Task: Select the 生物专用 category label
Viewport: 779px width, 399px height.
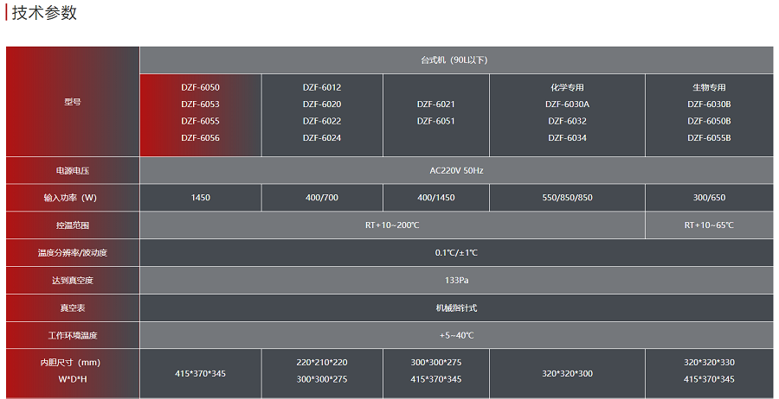Action: point(709,87)
